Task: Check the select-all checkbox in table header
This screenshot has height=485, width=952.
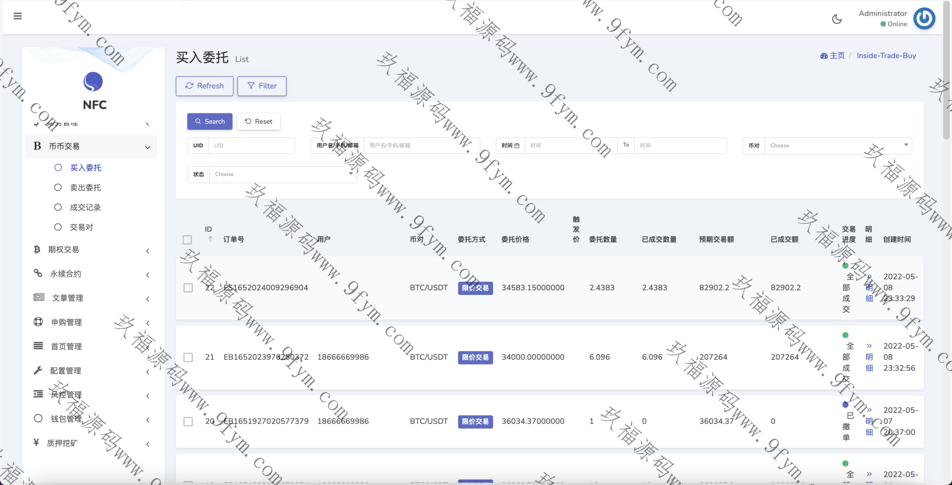Action: 187,240
